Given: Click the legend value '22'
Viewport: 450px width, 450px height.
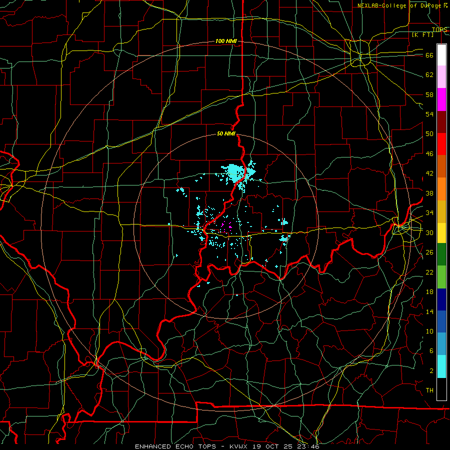Looking at the screenshot, I should [x=429, y=272].
